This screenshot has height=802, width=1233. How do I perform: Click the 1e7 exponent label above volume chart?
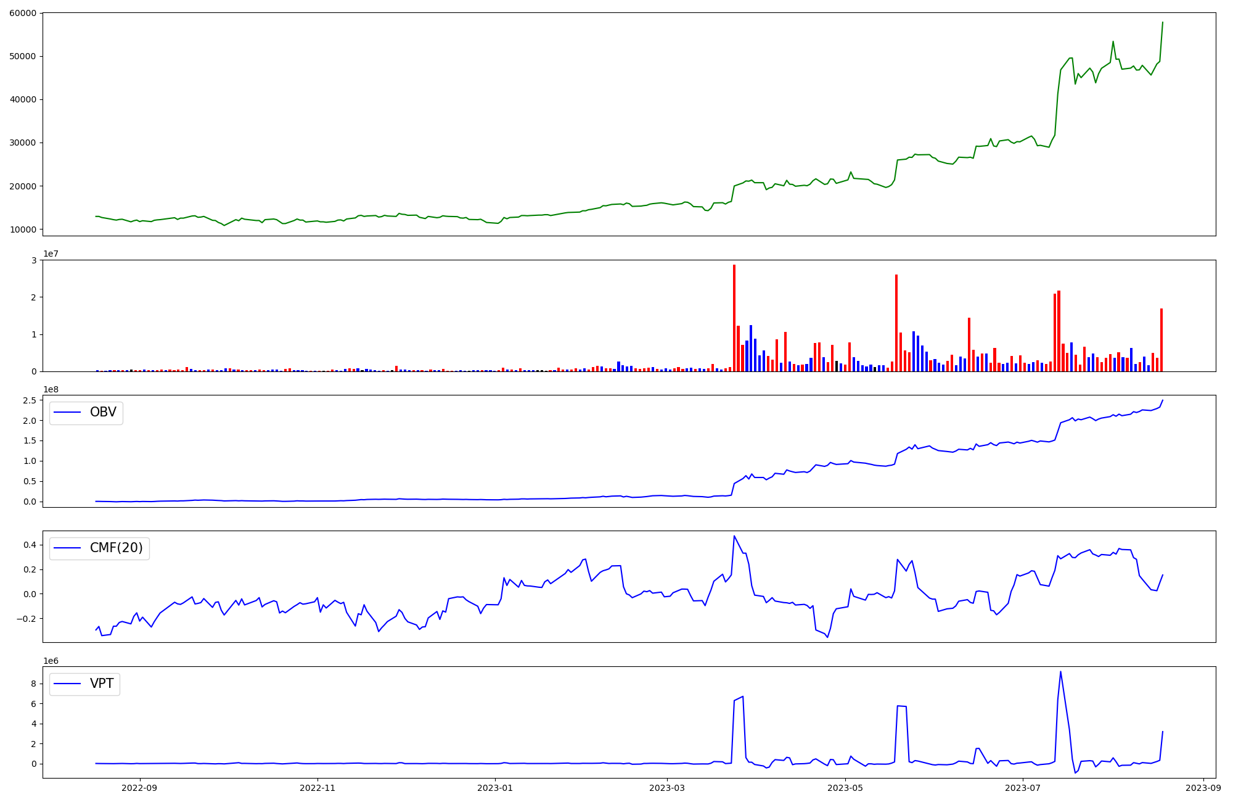(x=51, y=254)
